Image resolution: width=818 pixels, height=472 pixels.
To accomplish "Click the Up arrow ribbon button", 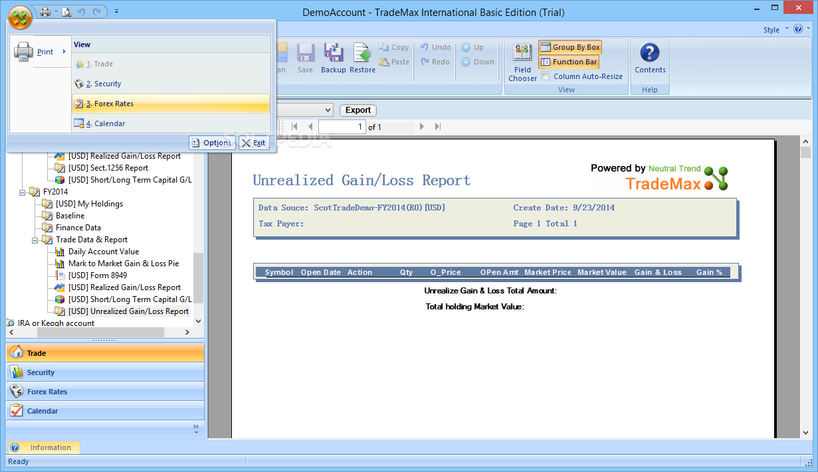I will tap(473, 47).
